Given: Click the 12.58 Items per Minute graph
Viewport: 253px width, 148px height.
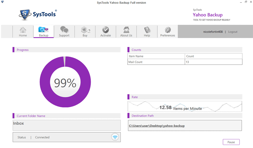Looking at the screenshot, I should (x=185, y=106).
